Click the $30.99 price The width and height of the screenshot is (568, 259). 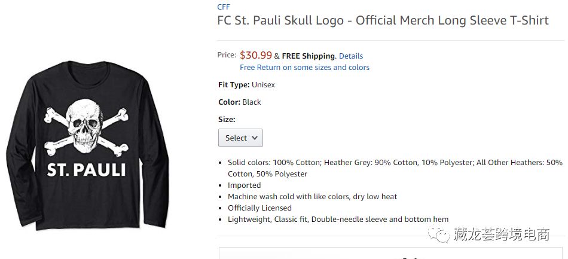pyautogui.click(x=256, y=55)
